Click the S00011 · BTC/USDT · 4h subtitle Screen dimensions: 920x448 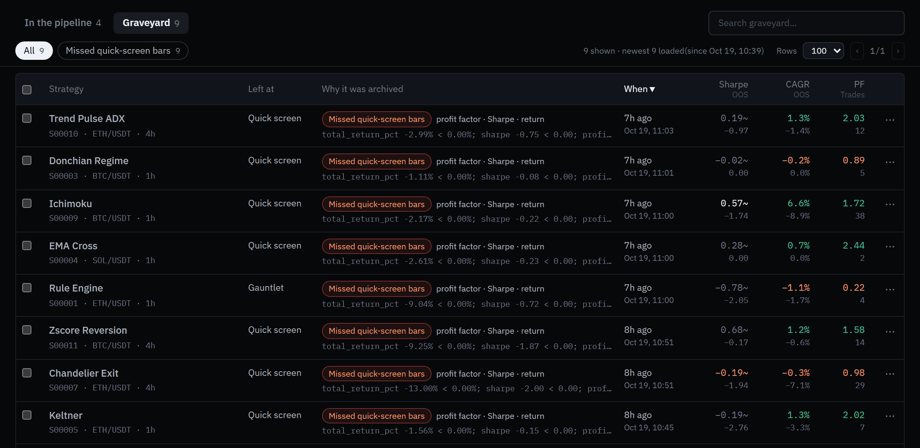point(102,346)
